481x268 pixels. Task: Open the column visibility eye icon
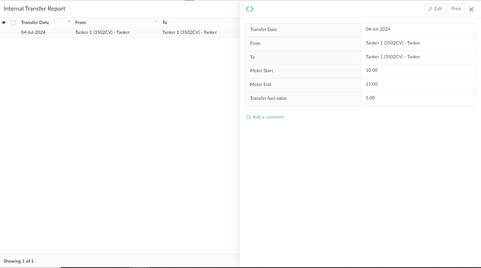click(4, 22)
